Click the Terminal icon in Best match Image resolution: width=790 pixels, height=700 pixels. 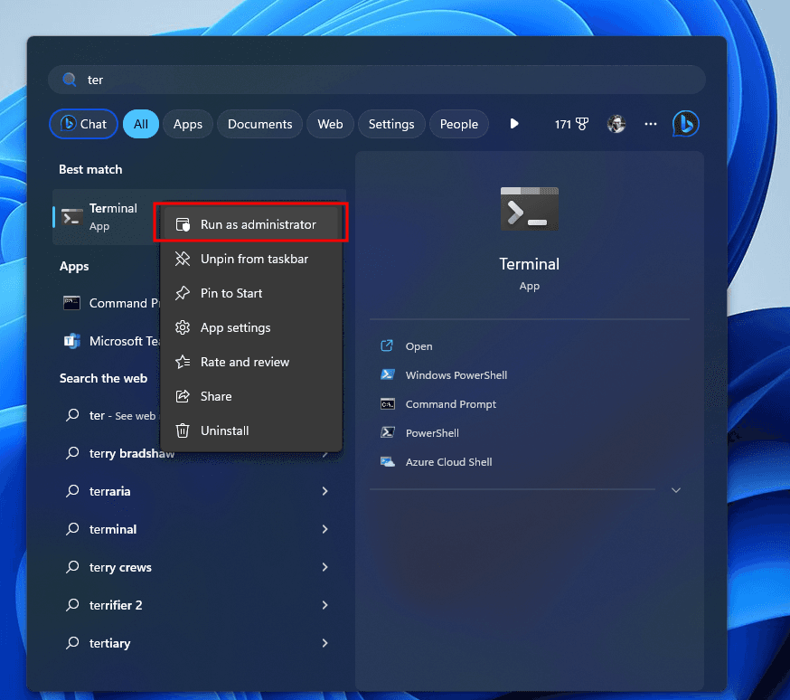tap(72, 217)
